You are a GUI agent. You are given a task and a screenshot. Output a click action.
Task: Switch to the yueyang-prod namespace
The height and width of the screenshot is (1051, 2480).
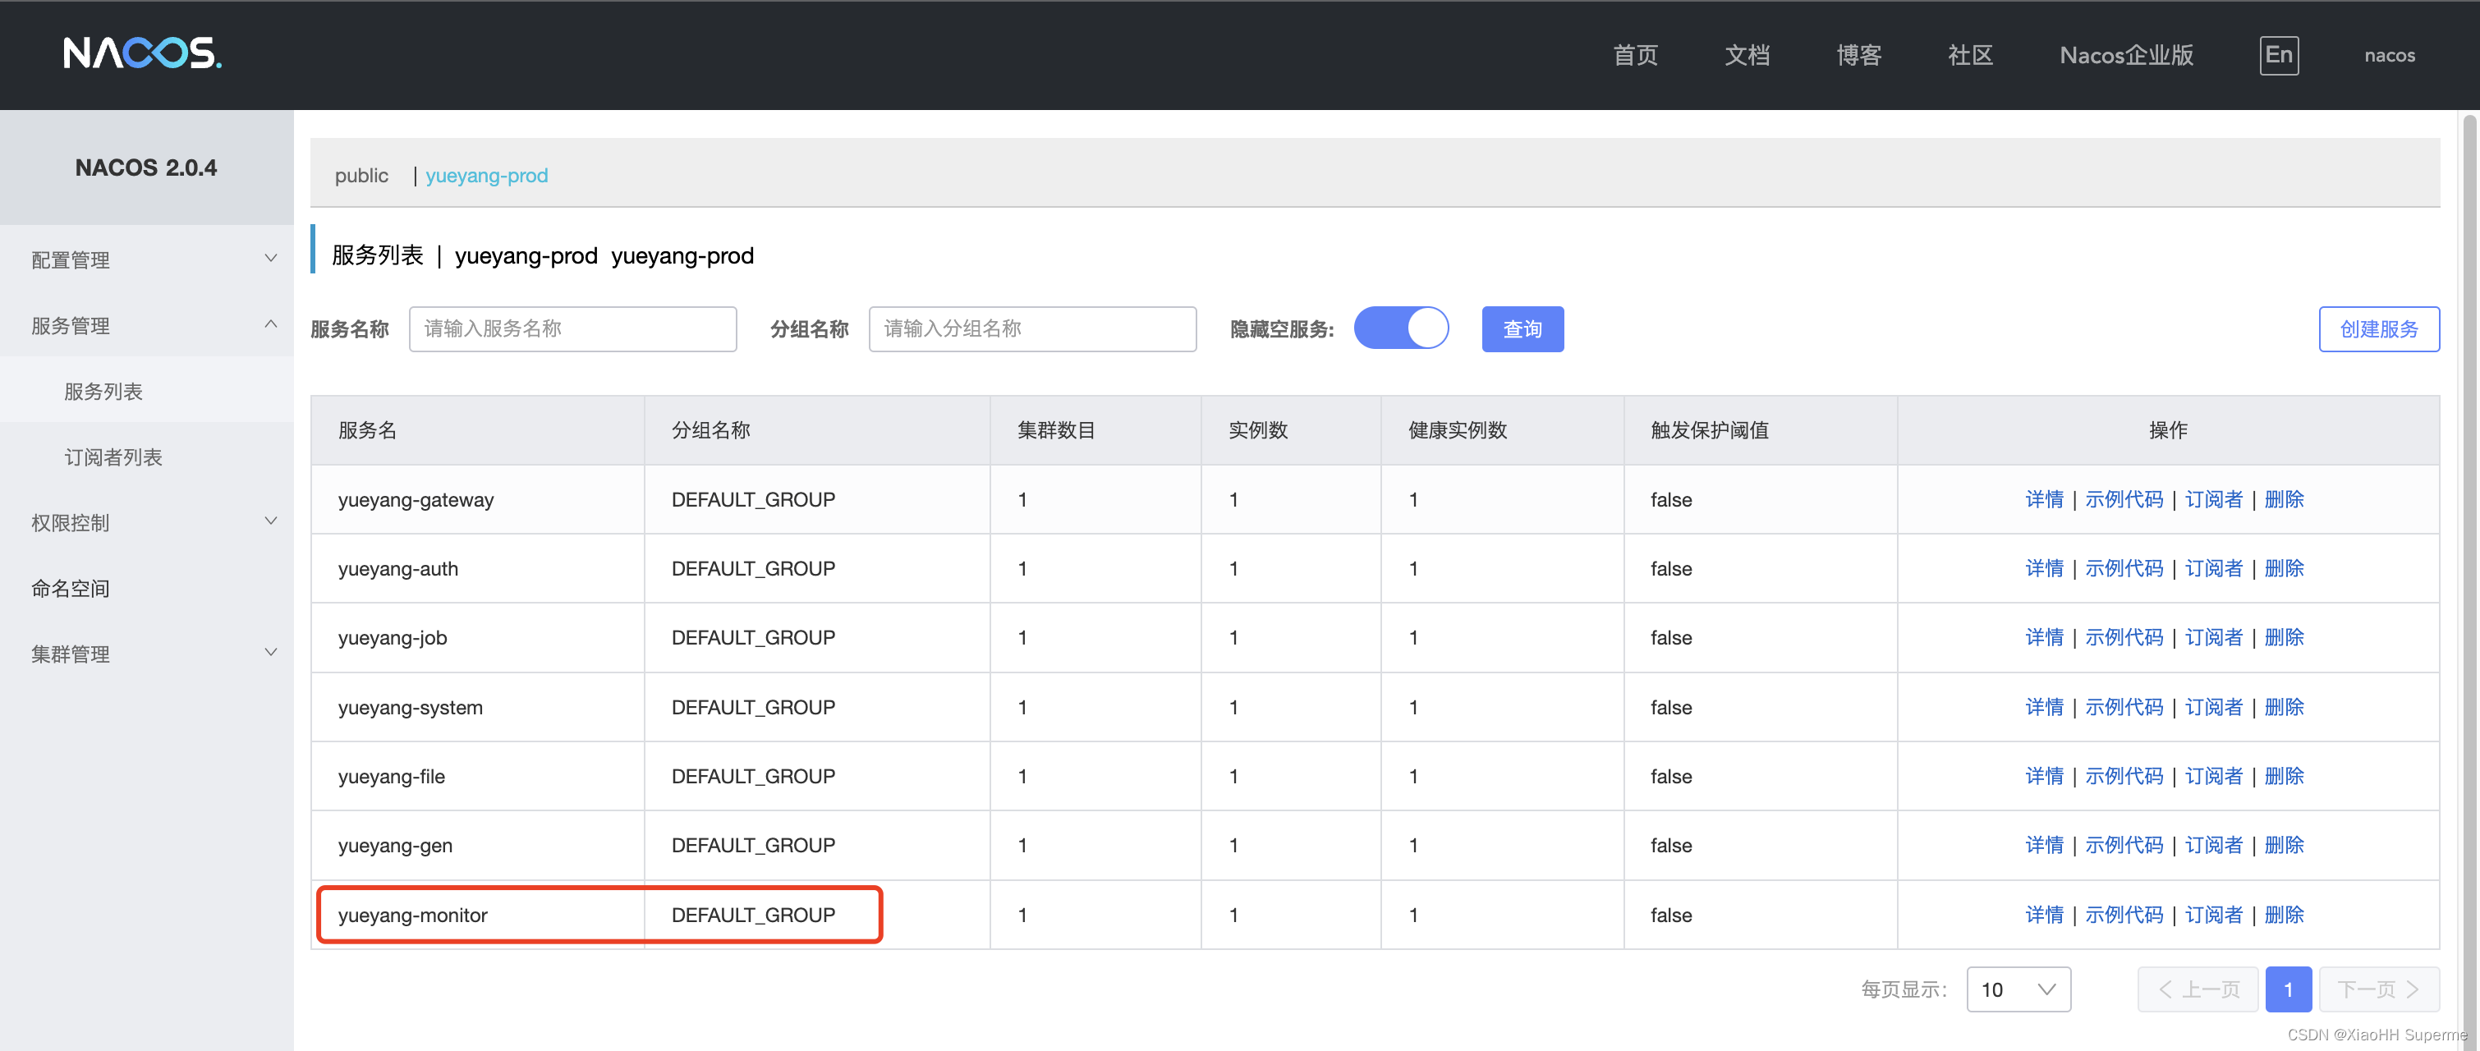point(486,175)
